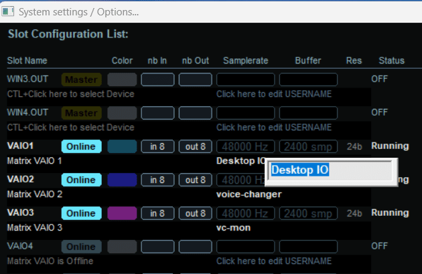
Task: Select device under WIN4.OUT via CTL+Click text
Action: pos(70,128)
